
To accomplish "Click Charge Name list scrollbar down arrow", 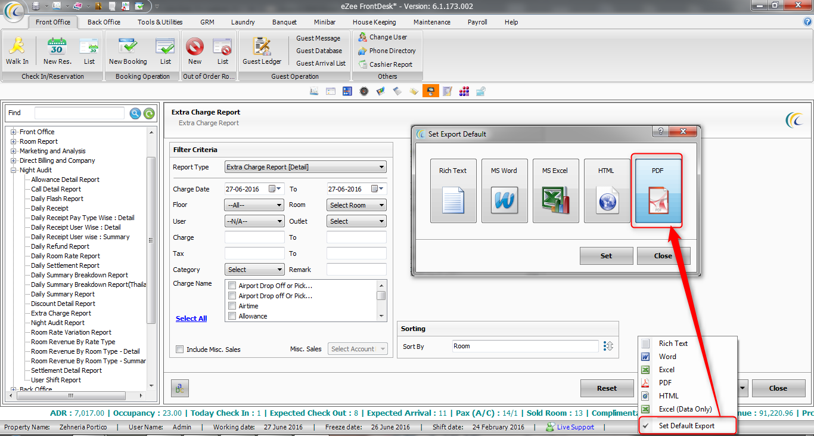I will pyautogui.click(x=381, y=316).
